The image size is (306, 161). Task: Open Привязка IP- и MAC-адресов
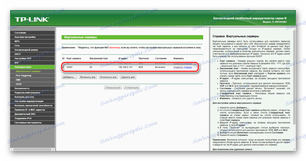(33, 110)
